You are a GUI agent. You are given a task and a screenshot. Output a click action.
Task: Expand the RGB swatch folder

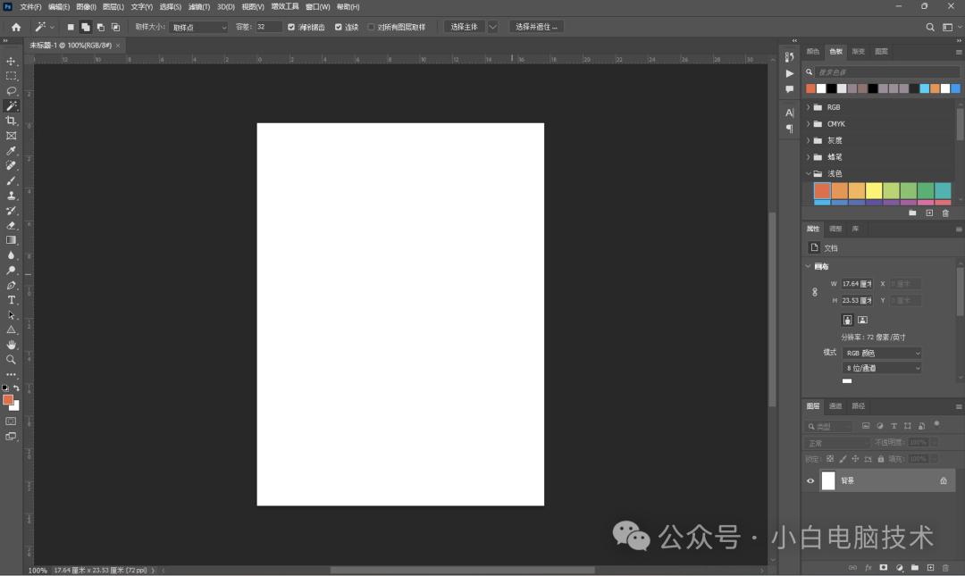coord(809,107)
